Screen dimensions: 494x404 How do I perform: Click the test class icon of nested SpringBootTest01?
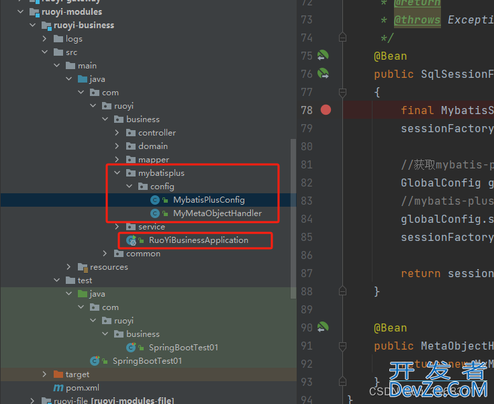(131, 348)
